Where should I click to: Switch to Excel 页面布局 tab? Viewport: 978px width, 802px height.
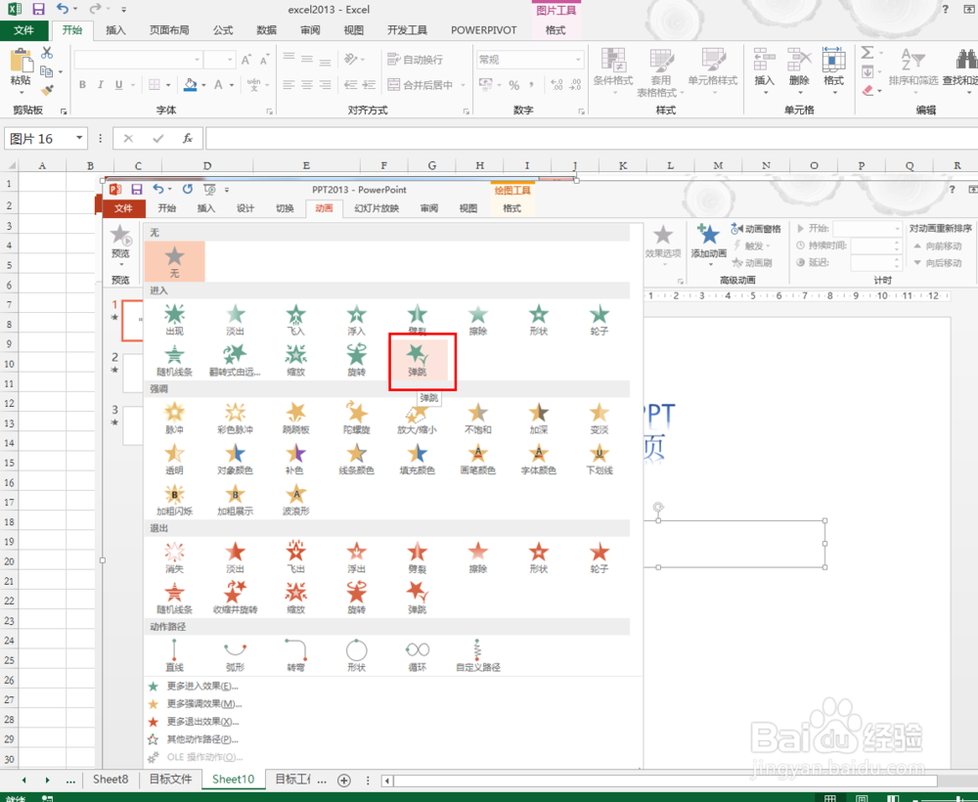[x=169, y=30]
